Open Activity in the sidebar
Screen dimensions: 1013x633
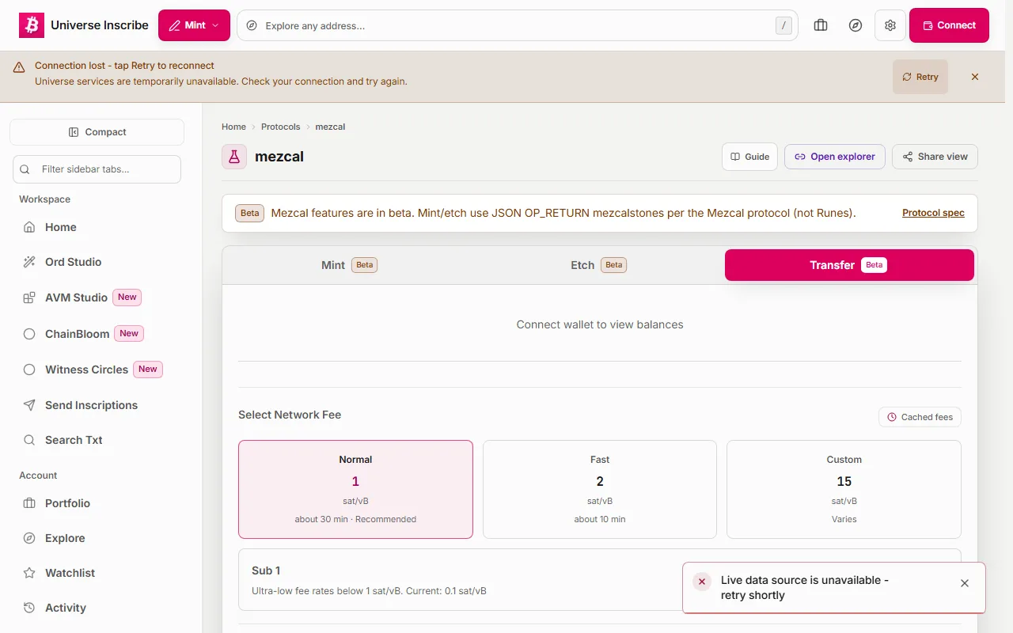coord(97,608)
